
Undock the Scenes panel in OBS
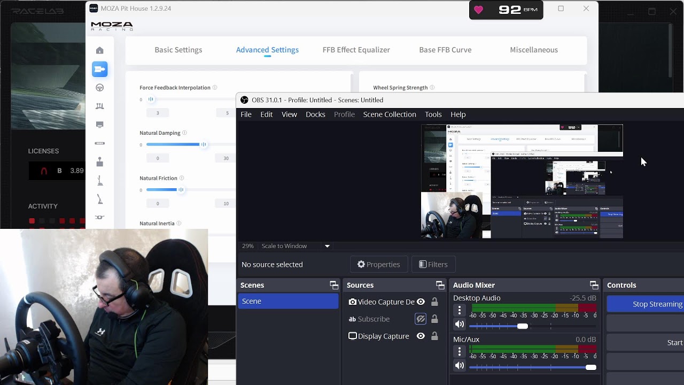point(334,285)
